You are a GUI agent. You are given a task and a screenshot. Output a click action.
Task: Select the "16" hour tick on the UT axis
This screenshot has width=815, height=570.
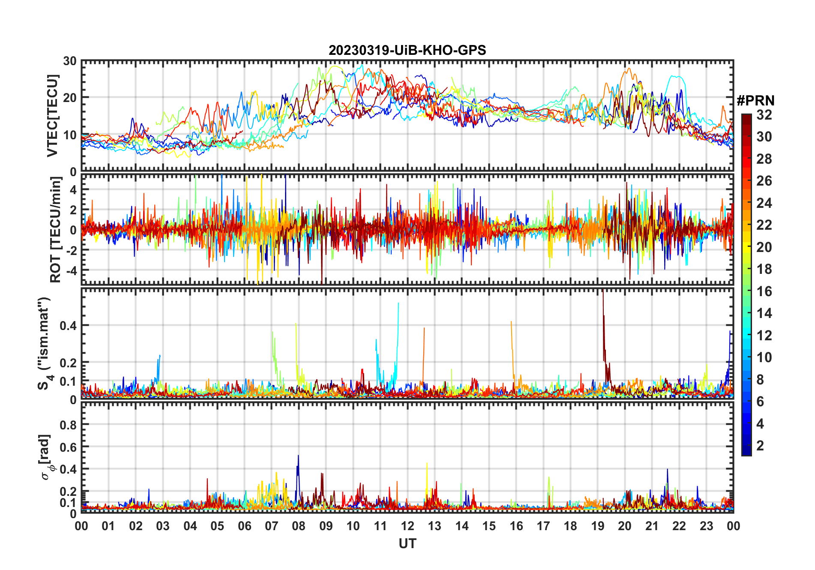coord(516,526)
